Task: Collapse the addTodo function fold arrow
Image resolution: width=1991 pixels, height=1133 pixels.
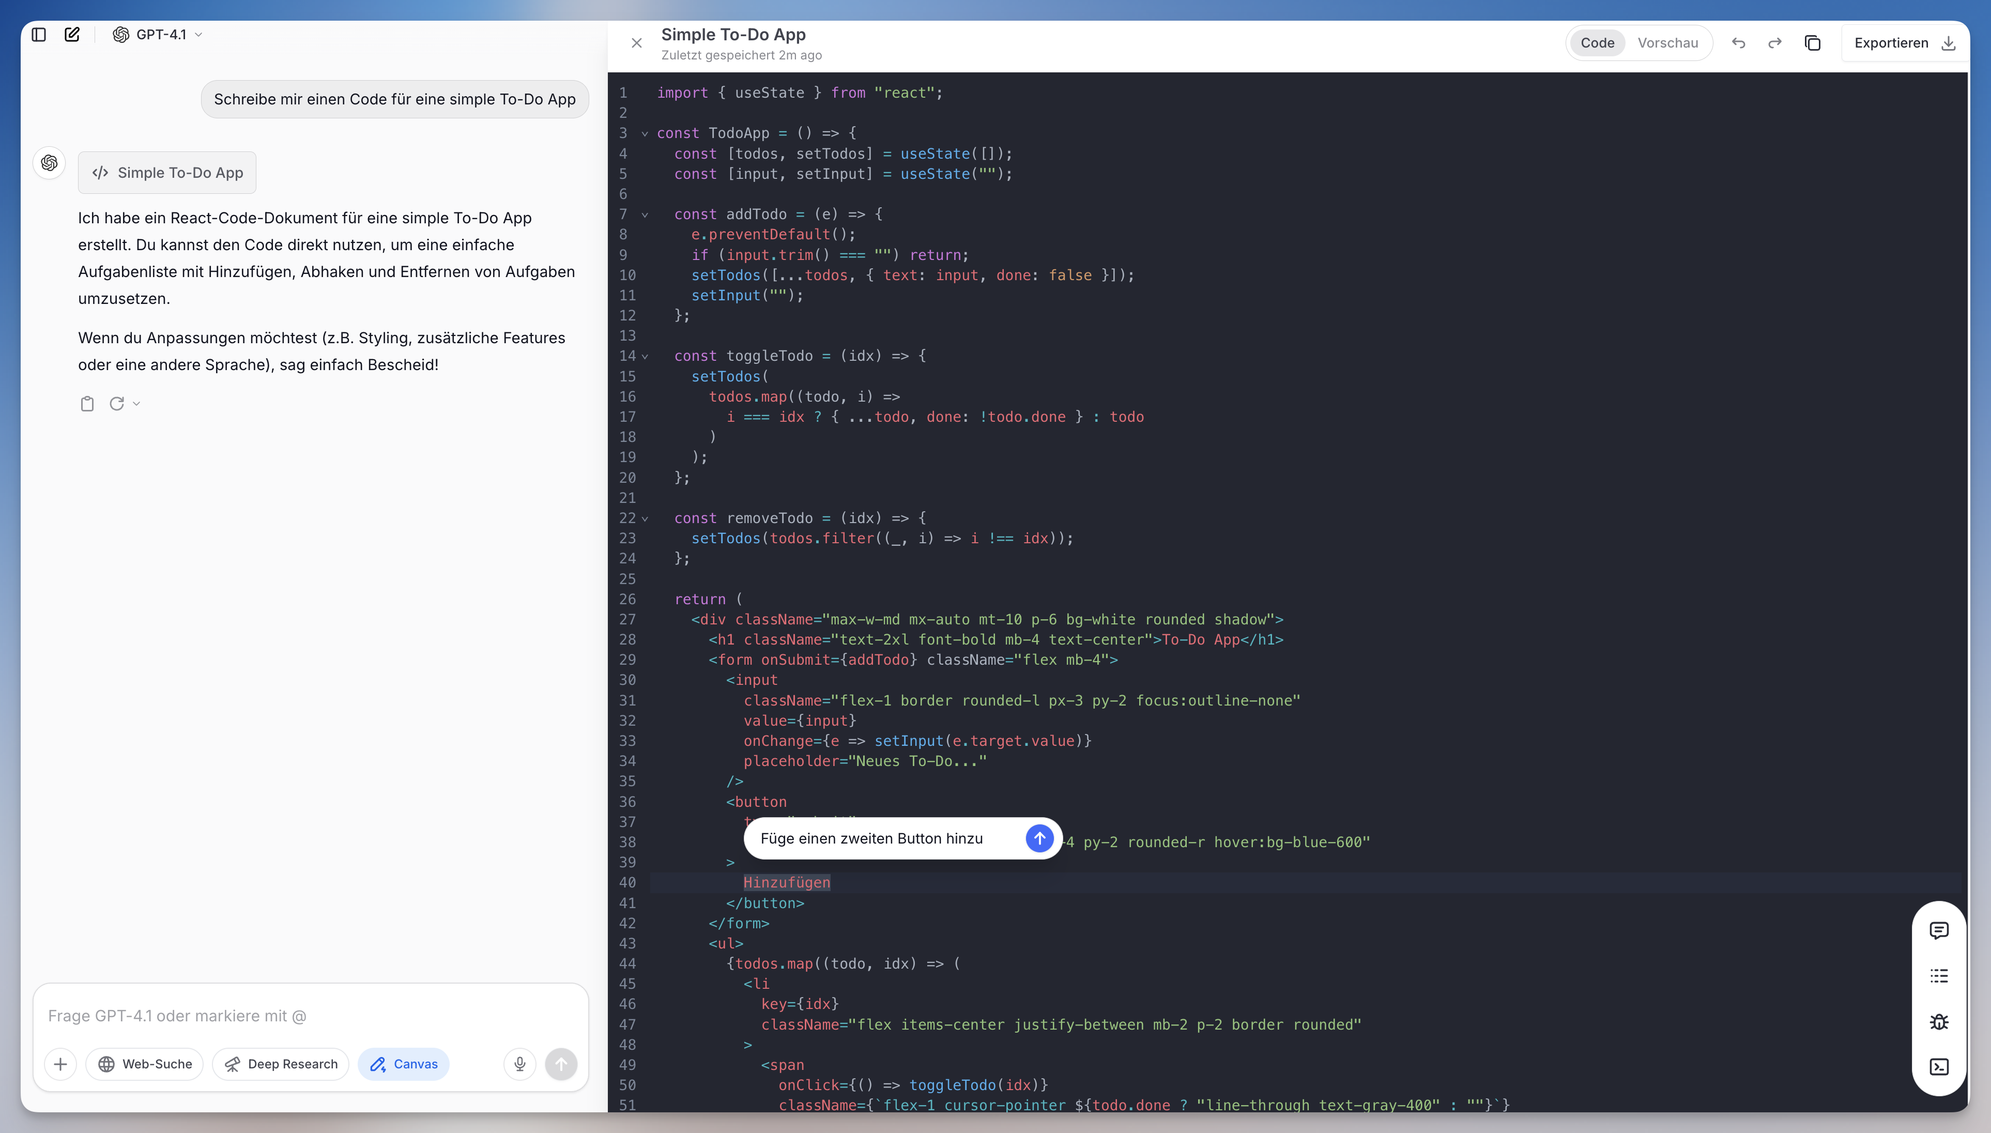Action: pos(645,215)
